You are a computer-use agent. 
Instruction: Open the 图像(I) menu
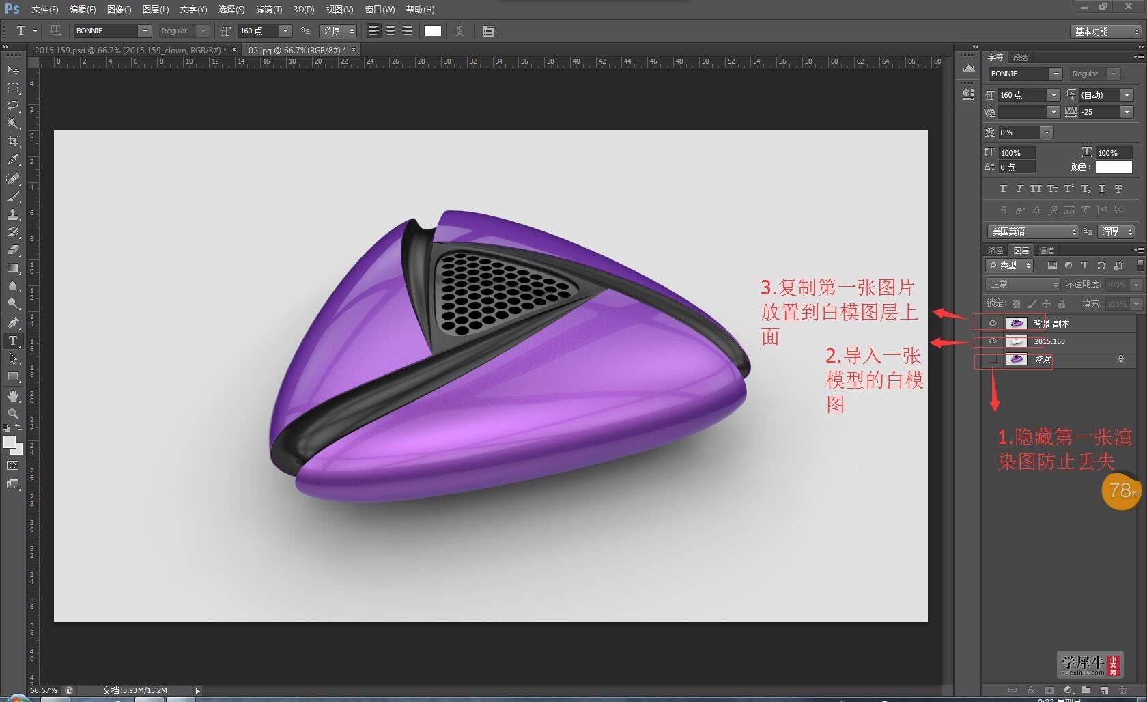[119, 10]
